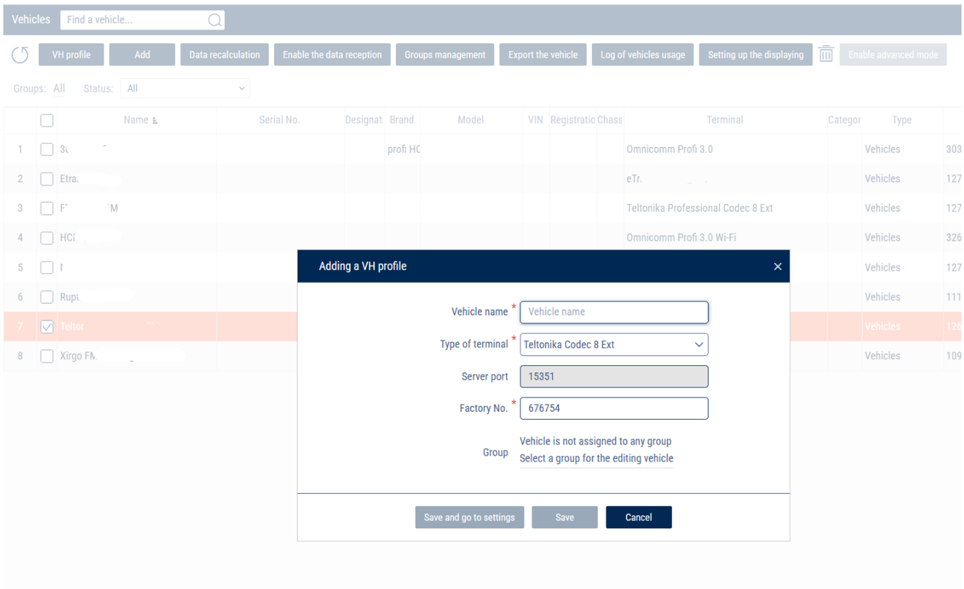Click the Teltor vehicle name in row 7
The image size is (964, 589).
click(72, 326)
